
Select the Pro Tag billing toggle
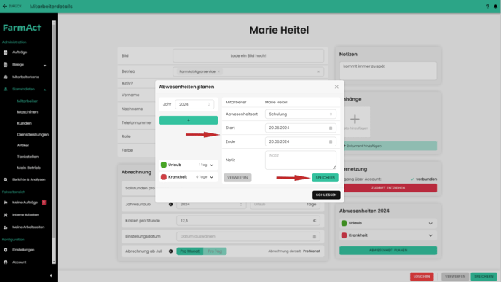click(x=215, y=251)
